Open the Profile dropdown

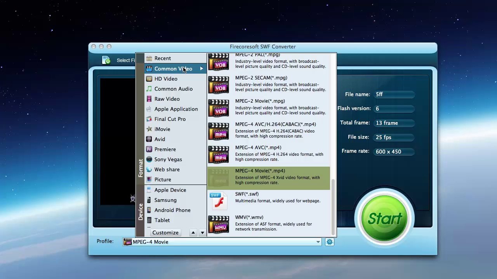coord(222,242)
